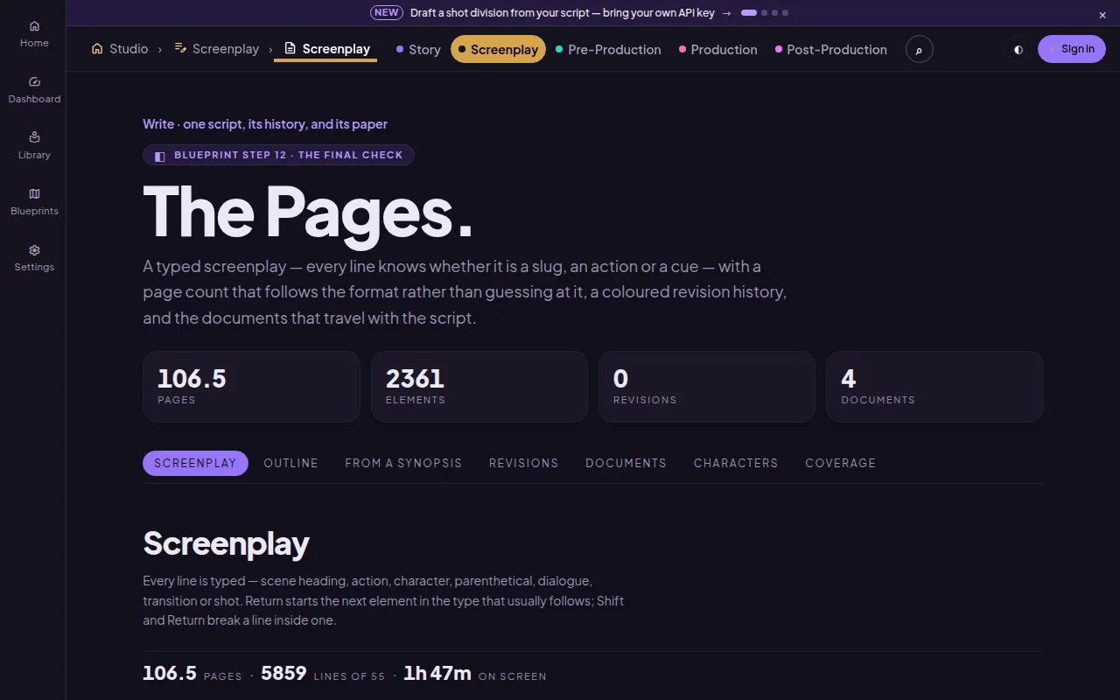1120x700 pixels.
Task: Click the '5859' lines count
Action: (x=283, y=673)
